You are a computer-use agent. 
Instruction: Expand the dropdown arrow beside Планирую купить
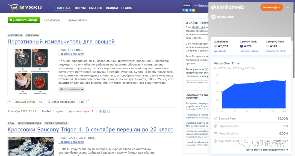(10, 102)
